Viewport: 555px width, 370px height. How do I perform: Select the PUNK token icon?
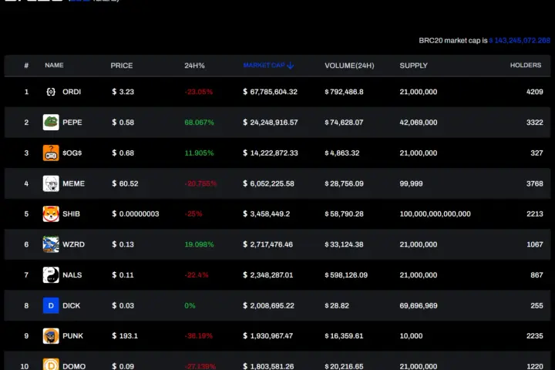[x=51, y=336]
